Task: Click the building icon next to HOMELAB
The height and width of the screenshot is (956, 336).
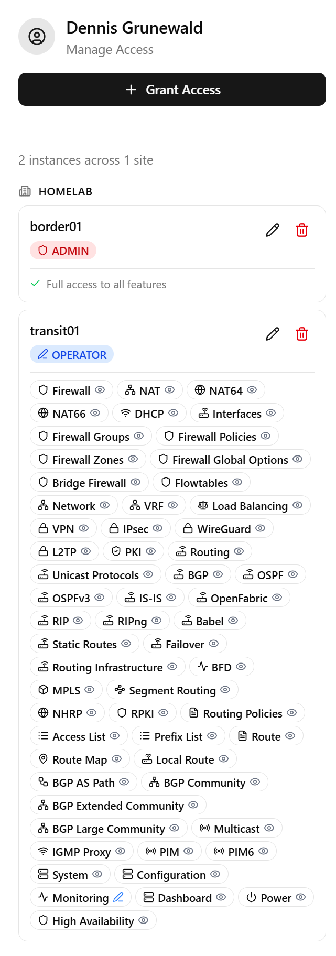Action: coord(25,191)
